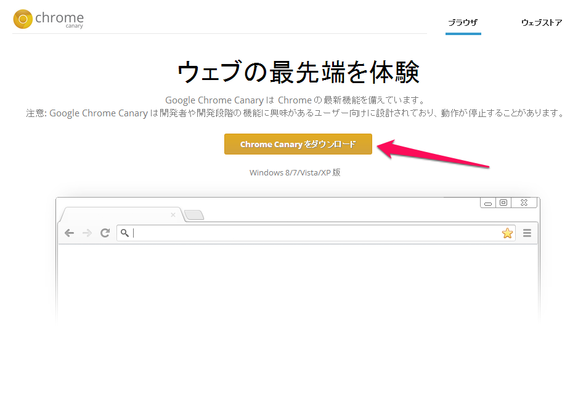Open the Chrome hamburger menu in the mockup
The image size is (578, 394).
(526, 233)
